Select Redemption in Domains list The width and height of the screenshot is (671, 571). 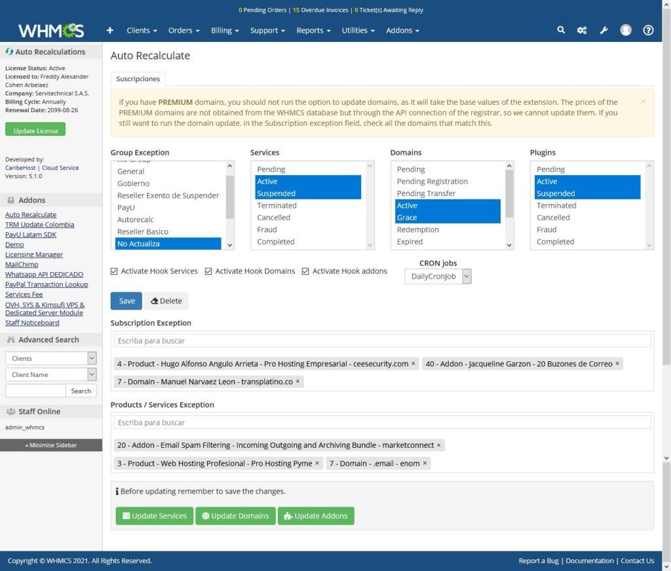point(448,229)
